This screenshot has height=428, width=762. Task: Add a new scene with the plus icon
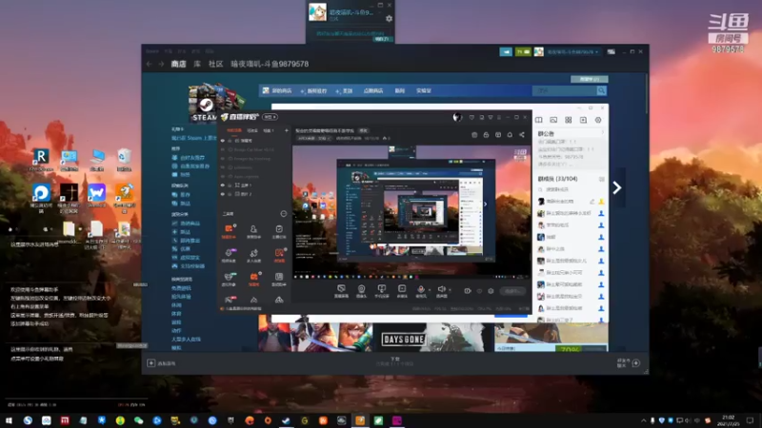pyautogui.click(x=287, y=130)
